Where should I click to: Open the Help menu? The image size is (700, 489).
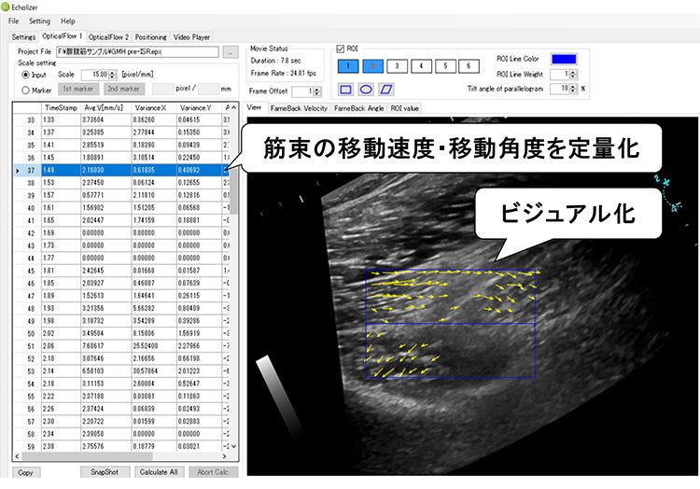pos(68,21)
